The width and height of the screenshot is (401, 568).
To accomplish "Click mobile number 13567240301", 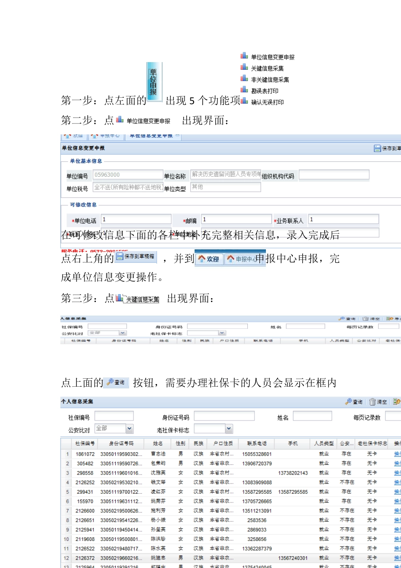I will click(293, 558).
